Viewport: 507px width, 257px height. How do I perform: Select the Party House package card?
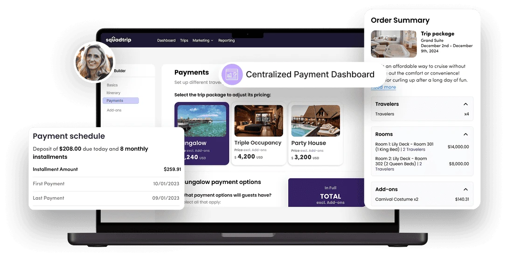[x=315, y=134]
